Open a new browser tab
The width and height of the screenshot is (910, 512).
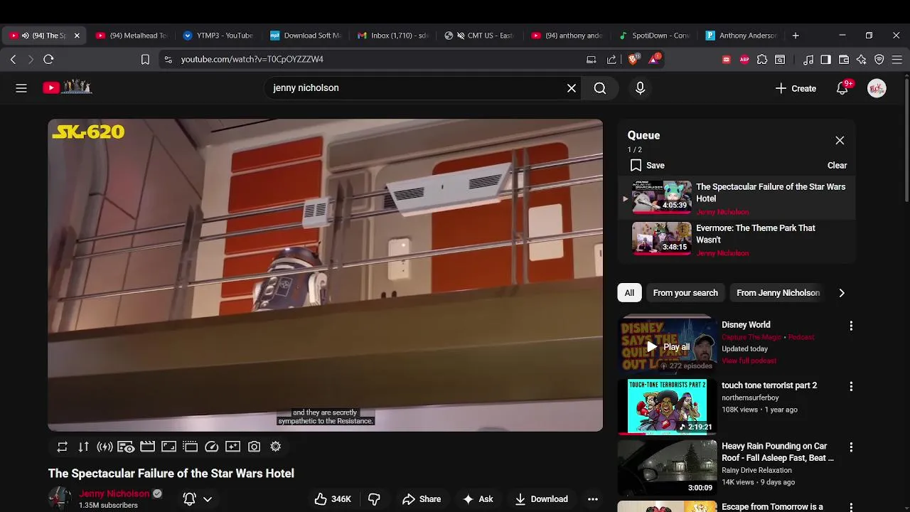click(x=796, y=36)
